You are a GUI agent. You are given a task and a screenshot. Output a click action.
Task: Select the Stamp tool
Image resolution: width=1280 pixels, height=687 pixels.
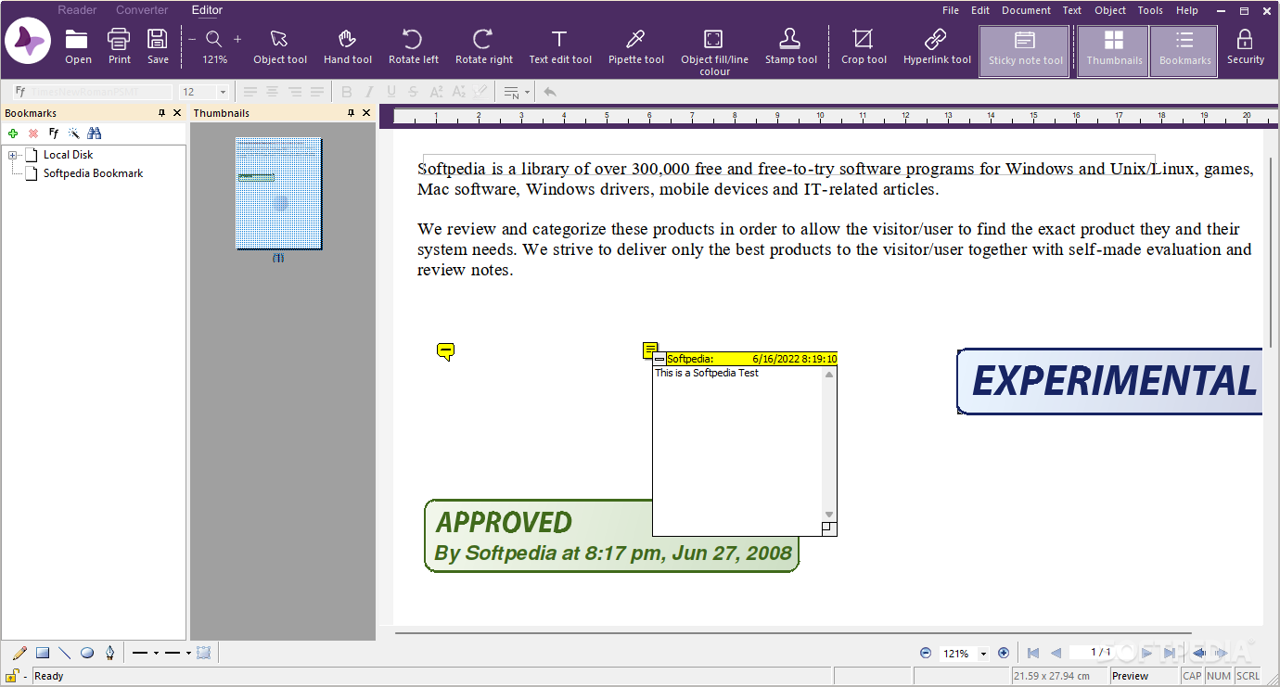(791, 46)
